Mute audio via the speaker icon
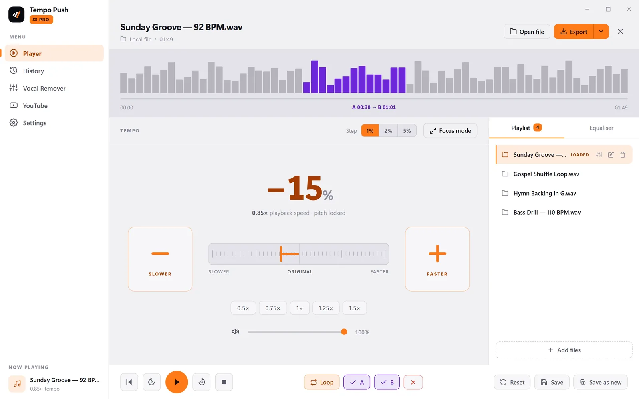The height and width of the screenshot is (399, 639). [x=236, y=332]
